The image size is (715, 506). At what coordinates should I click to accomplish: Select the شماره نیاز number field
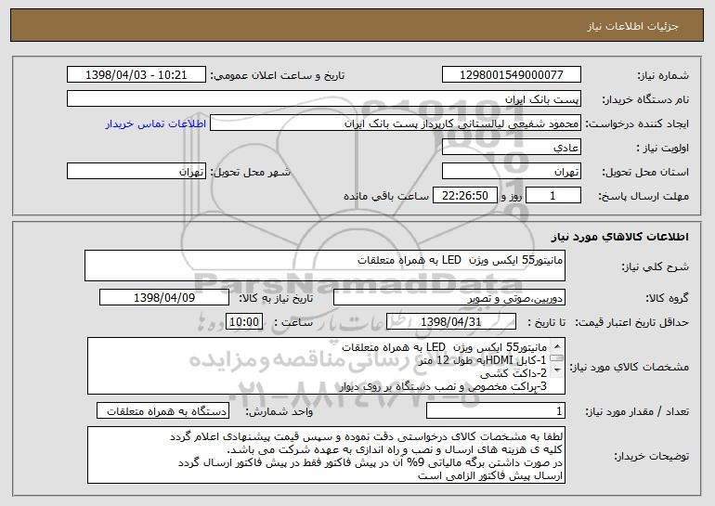click(512, 74)
